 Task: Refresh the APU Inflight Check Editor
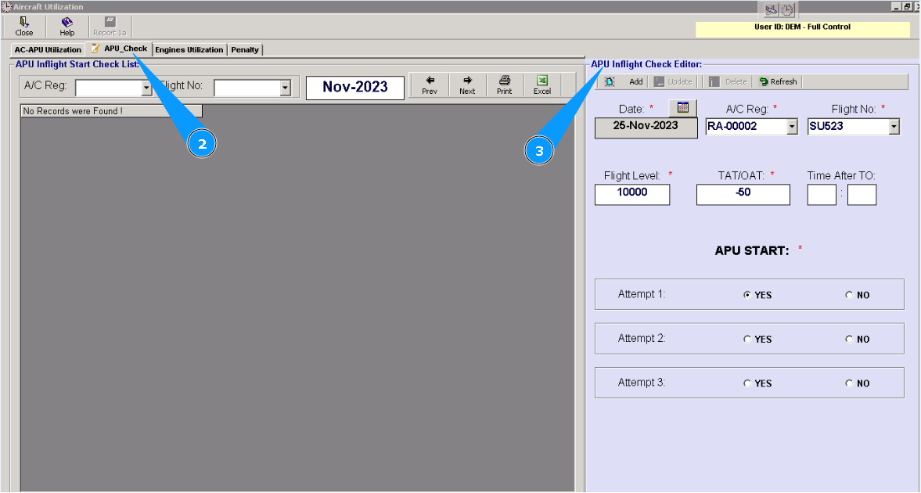778,81
